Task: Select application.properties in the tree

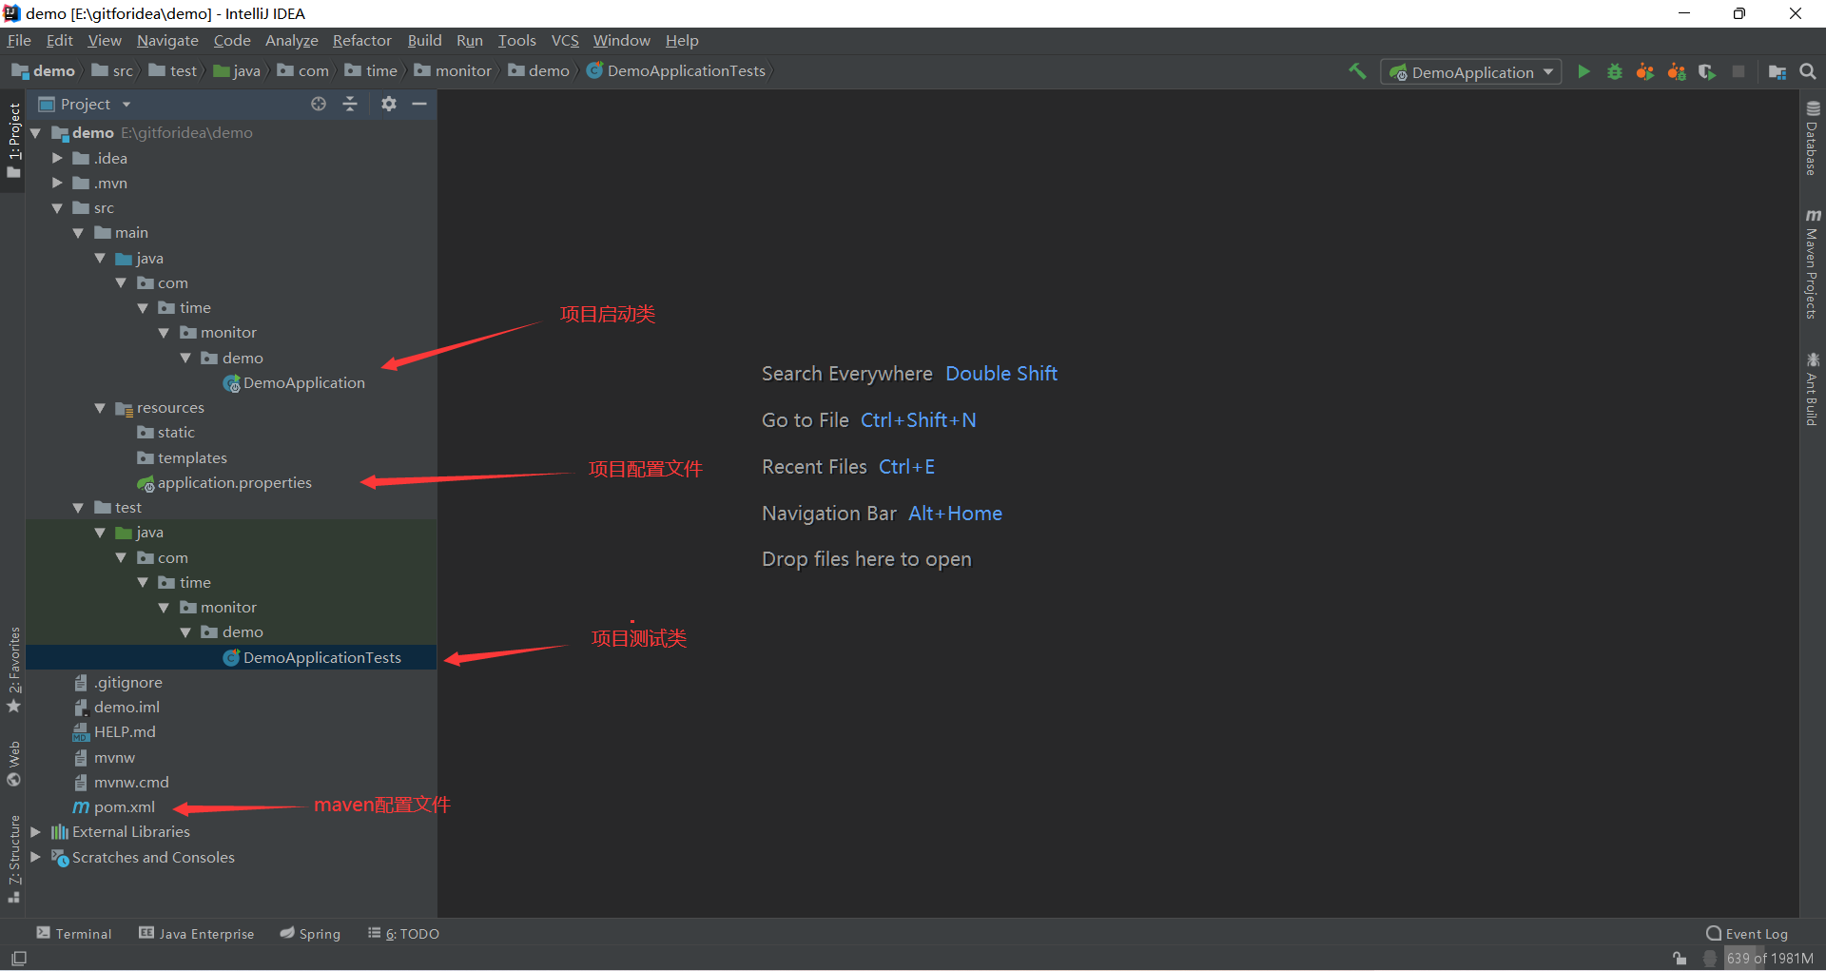Action: point(224,483)
